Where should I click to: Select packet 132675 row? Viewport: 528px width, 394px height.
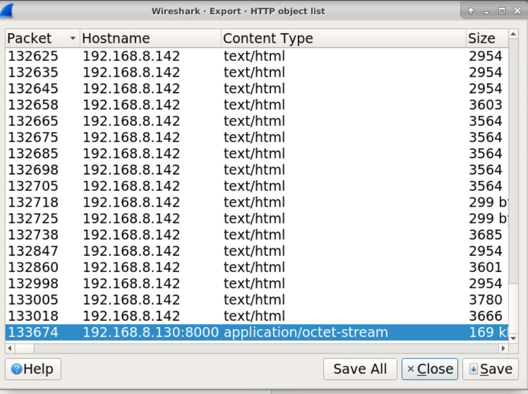tap(256, 137)
